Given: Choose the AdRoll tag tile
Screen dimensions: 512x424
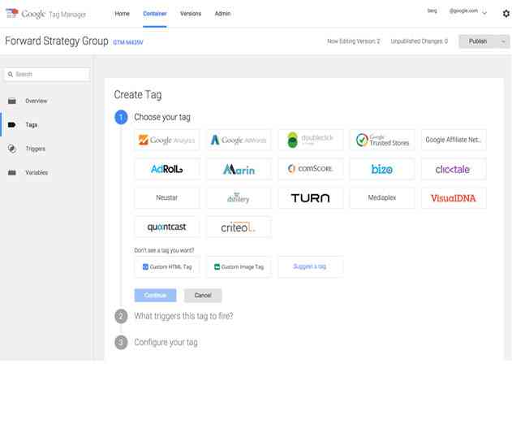Looking at the screenshot, I should [167, 169].
